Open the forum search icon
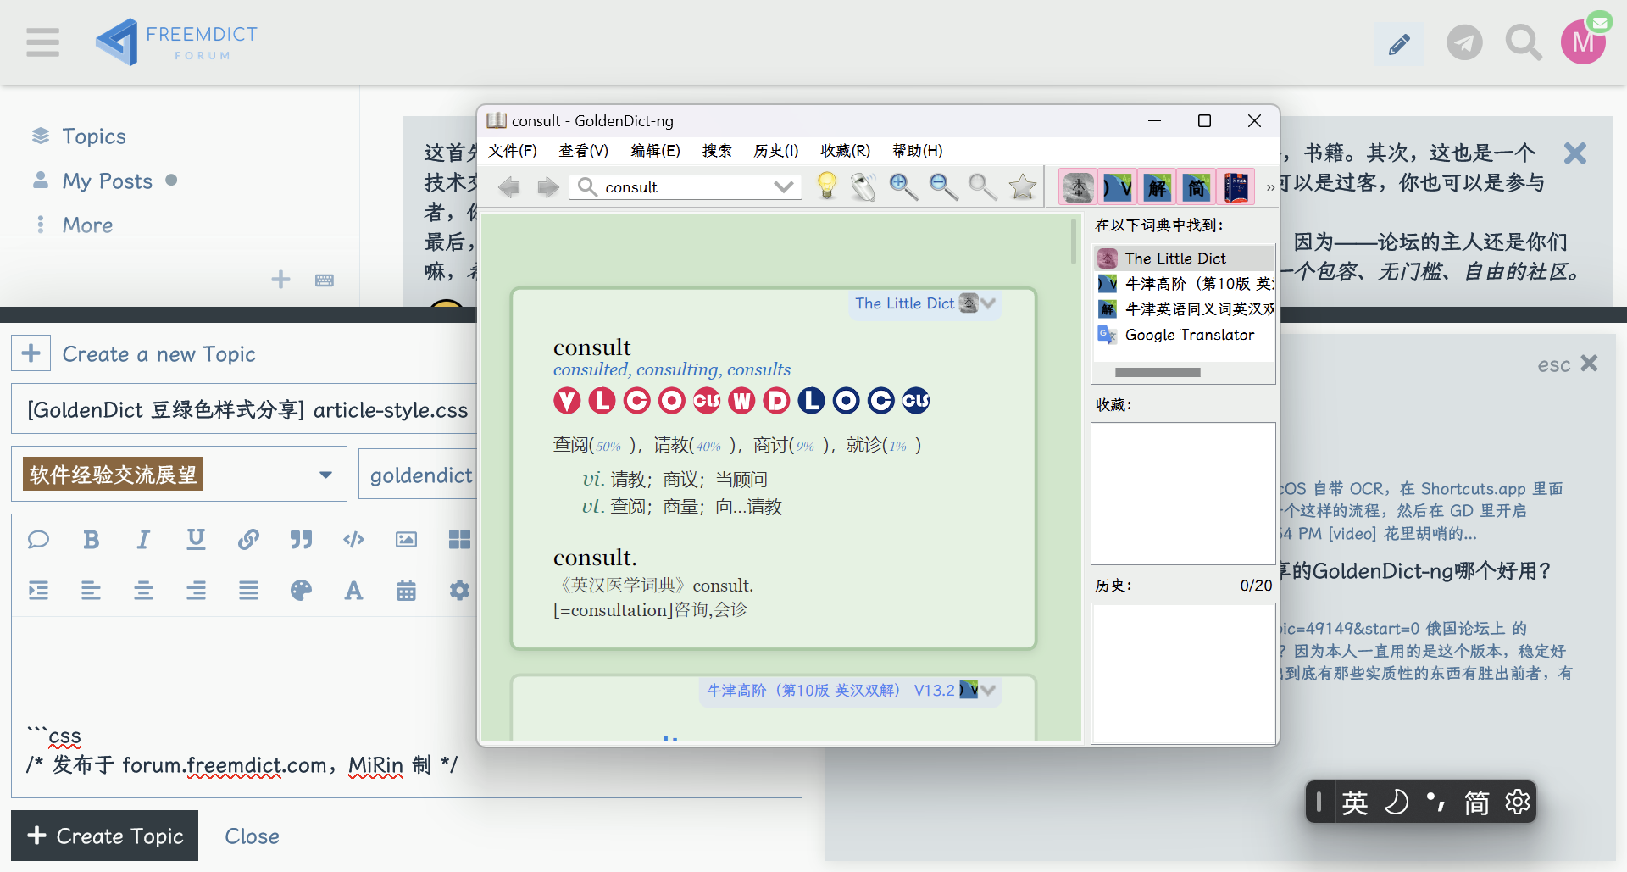Screen dimensions: 1627x872 (x=1523, y=42)
